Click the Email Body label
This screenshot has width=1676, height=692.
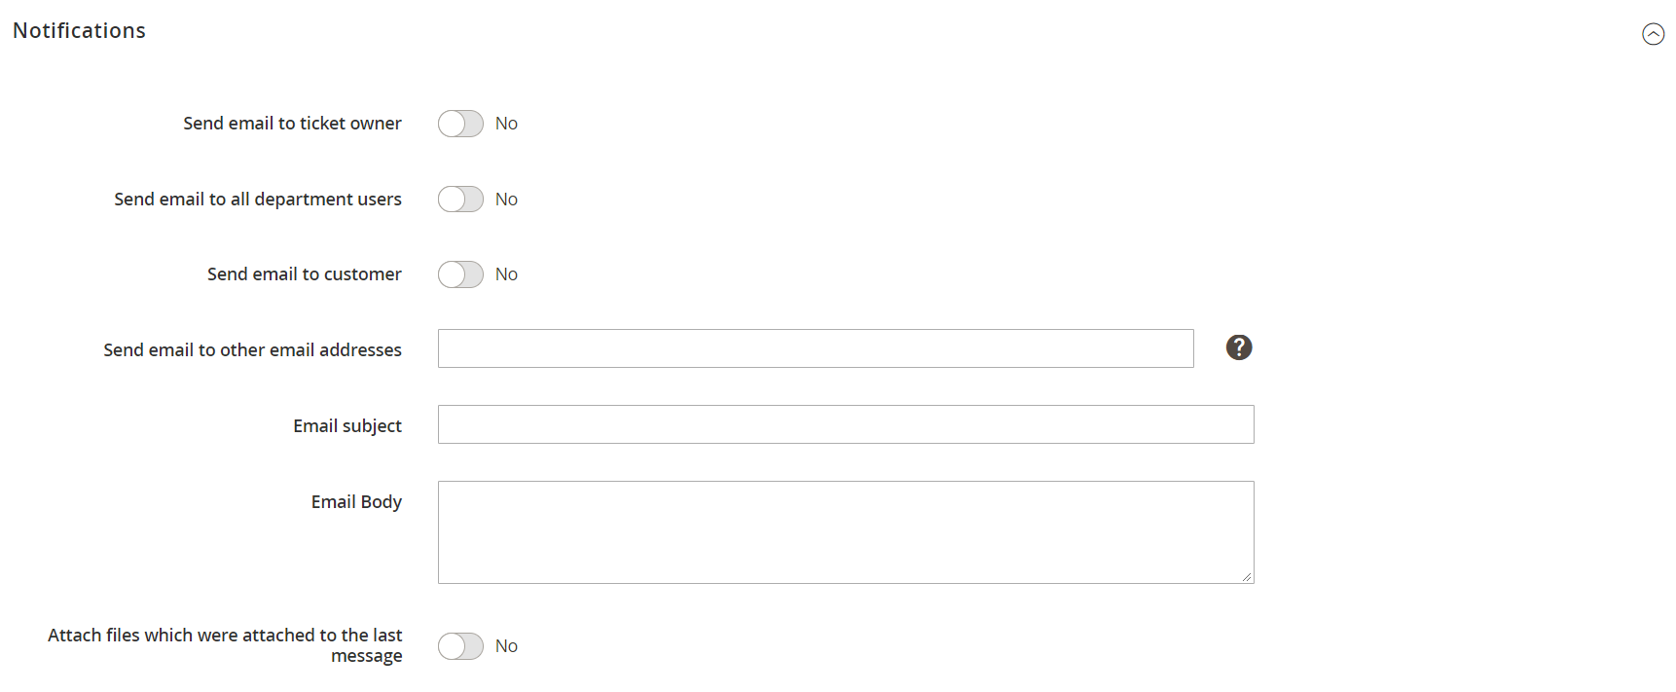coord(356,502)
